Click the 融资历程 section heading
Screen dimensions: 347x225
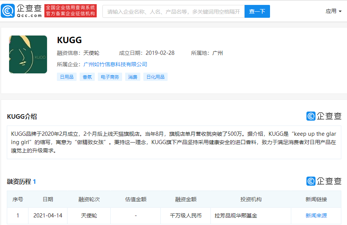(19, 182)
